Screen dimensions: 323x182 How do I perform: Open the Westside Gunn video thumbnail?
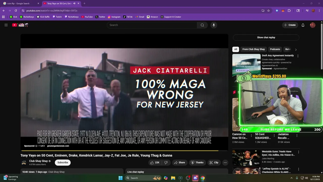[x=246, y=158]
